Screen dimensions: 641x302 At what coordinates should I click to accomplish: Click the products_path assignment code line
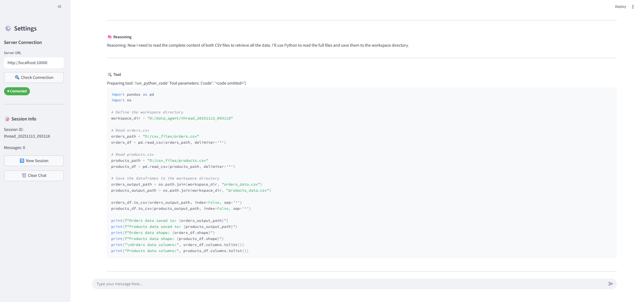tap(159, 161)
